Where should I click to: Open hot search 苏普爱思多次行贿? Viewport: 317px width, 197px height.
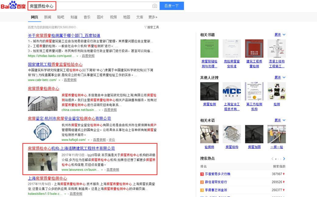coord(217,174)
